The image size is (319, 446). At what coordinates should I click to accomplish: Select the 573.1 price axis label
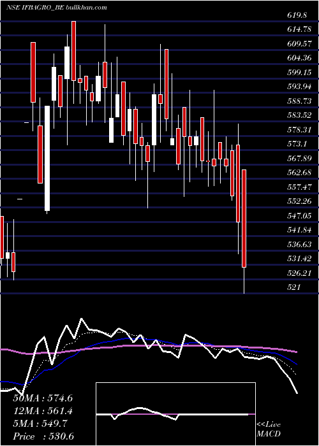[297, 144]
